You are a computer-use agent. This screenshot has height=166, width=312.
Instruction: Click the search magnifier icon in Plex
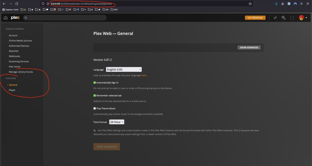[26, 18]
